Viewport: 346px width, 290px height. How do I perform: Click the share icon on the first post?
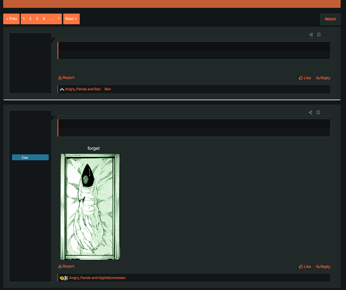pyautogui.click(x=311, y=35)
